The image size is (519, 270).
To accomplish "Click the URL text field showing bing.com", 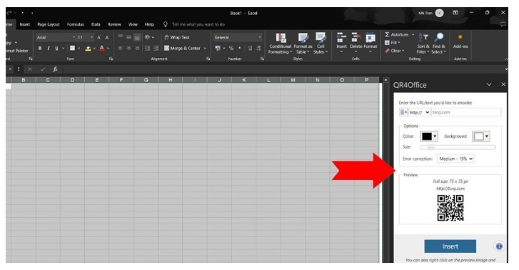I will click(x=466, y=112).
